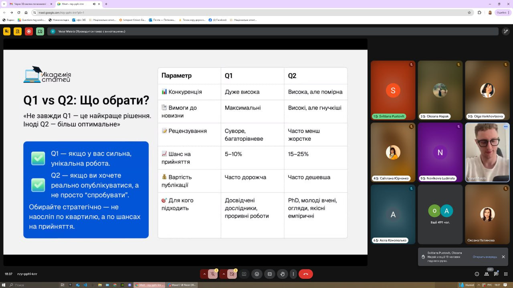Image resolution: width=513 pixels, height=288 pixels.
Task: Go forward in the browser
Action: click(x=12, y=12)
